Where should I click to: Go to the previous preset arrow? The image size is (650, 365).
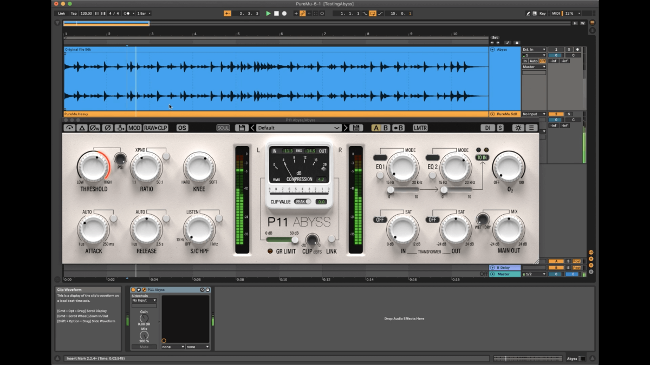coord(252,128)
